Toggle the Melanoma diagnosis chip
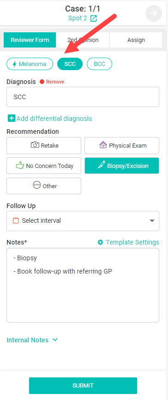 (x=30, y=64)
